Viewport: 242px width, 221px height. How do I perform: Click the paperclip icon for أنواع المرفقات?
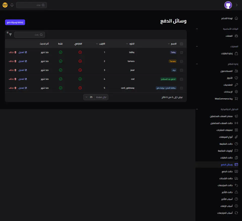tap(236, 137)
